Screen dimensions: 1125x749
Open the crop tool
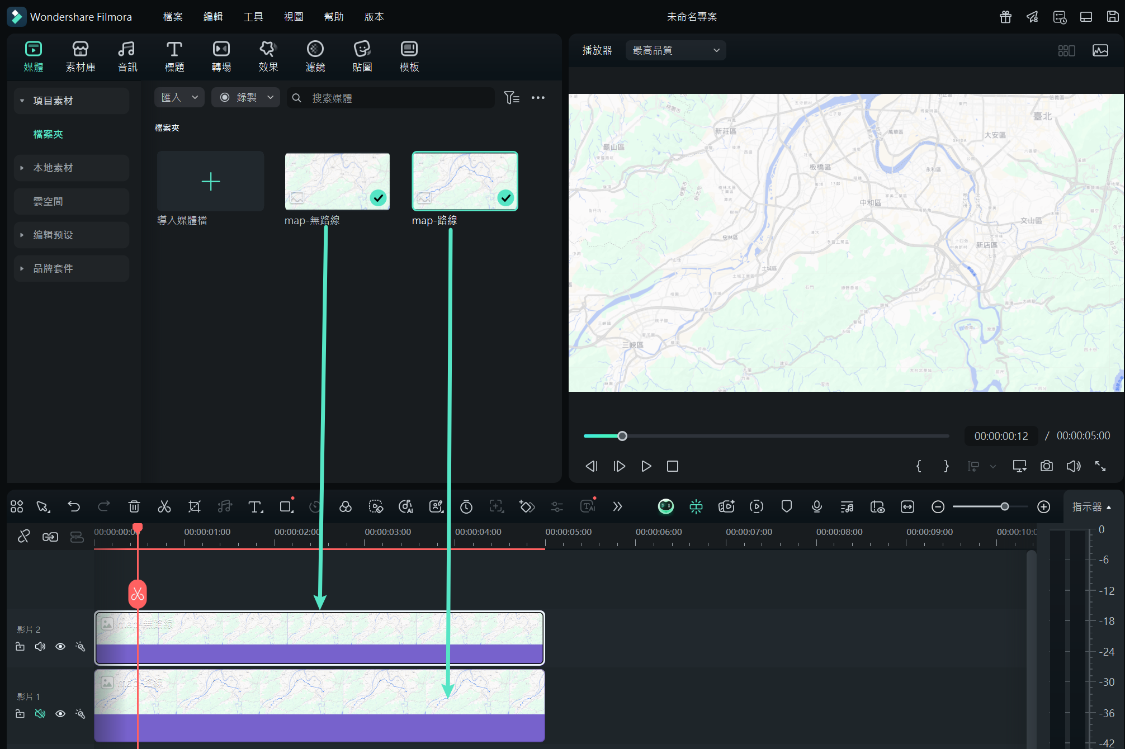[195, 506]
